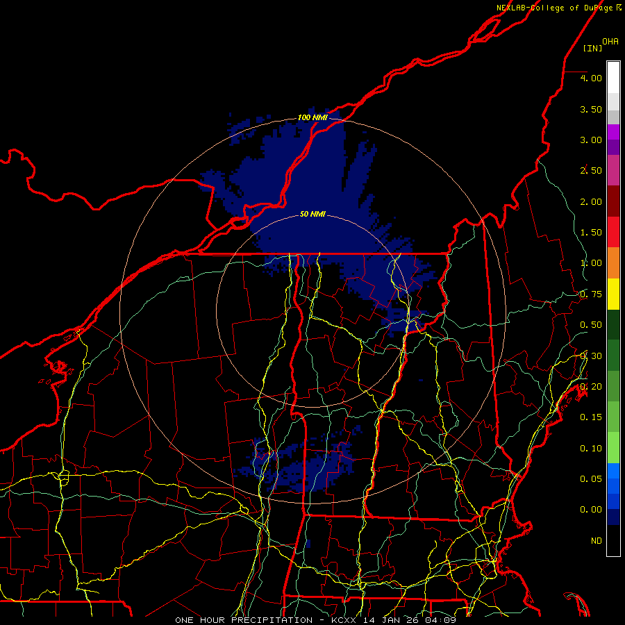Pick the green swatch beside 0.30

613,356
